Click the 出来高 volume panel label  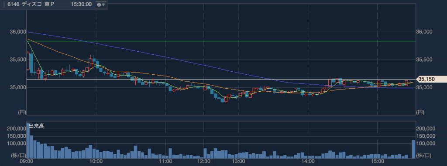tap(37, 126)
